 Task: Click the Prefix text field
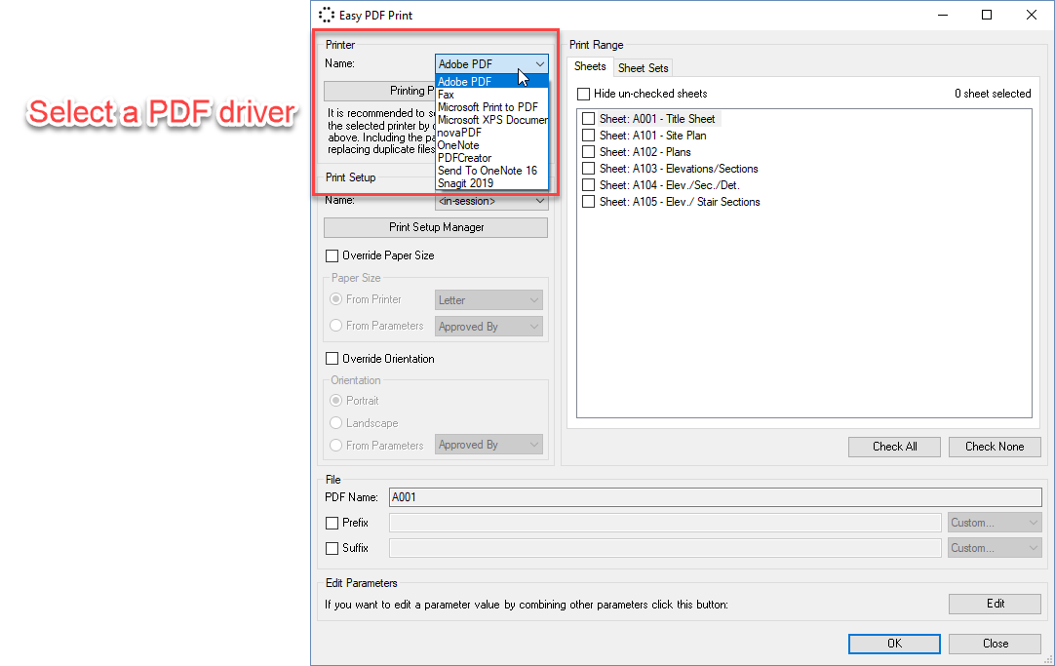coord(665,523)
